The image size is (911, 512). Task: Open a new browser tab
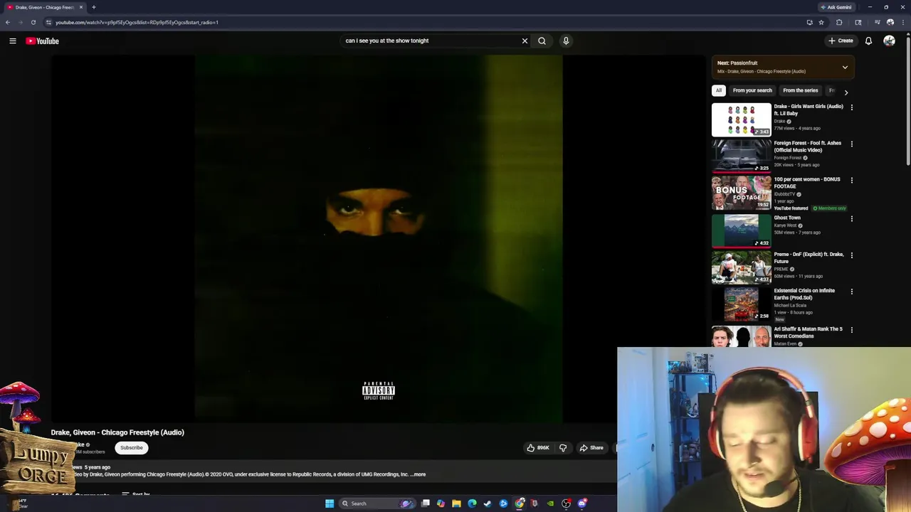point(93,7)
